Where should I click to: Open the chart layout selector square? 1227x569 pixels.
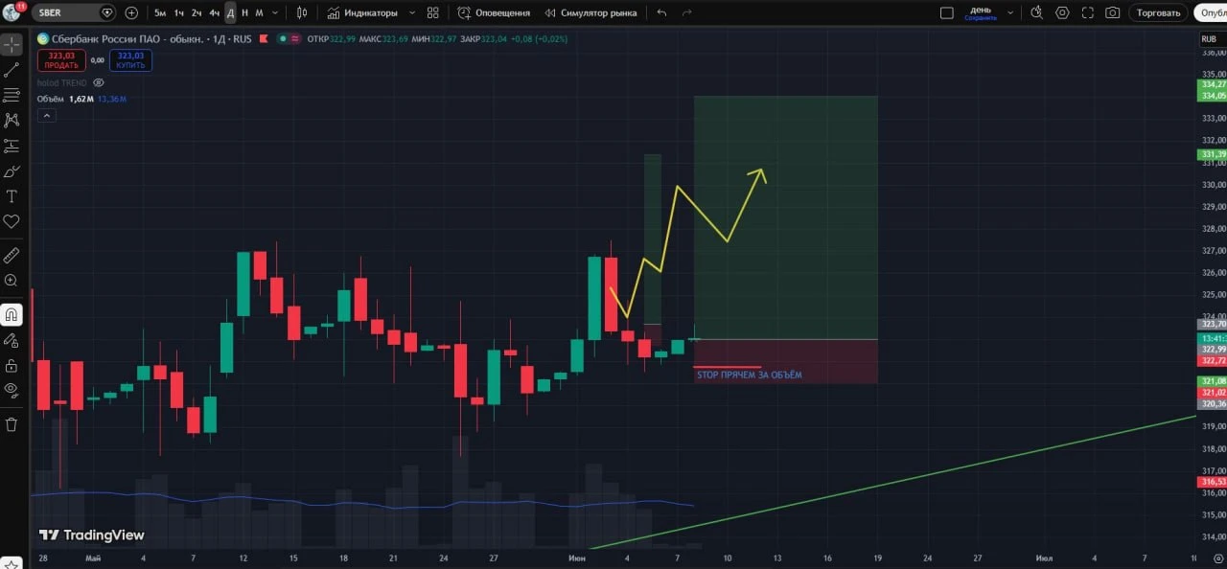tap(947, 12)
